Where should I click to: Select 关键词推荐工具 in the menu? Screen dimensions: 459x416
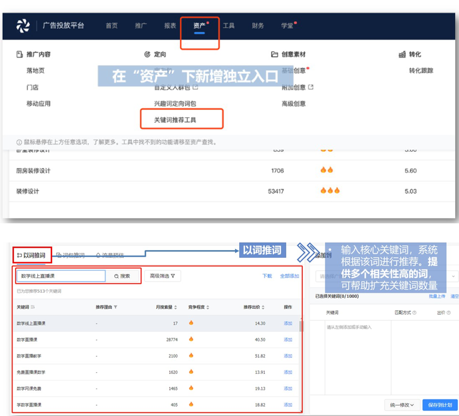175,119
